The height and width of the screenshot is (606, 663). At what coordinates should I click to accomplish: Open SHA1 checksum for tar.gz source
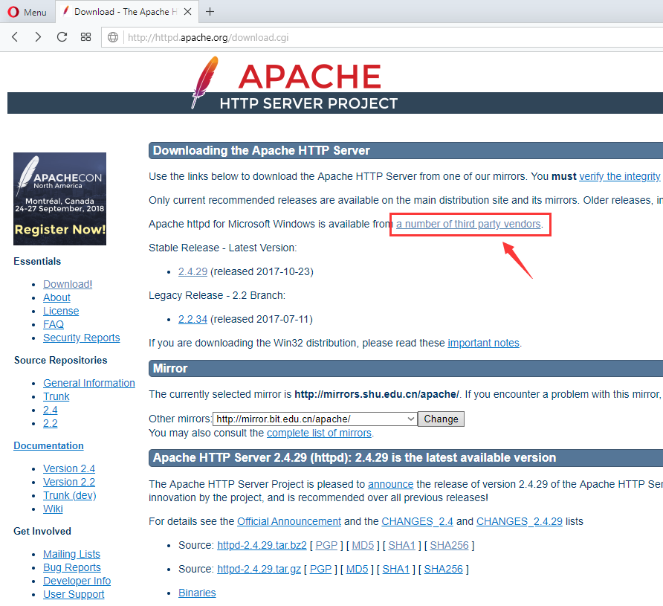(x=395, y=570)
